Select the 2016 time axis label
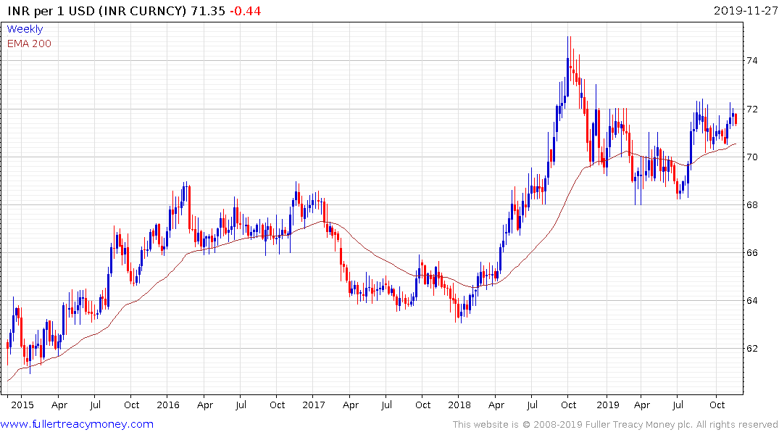 coord(168,405)
